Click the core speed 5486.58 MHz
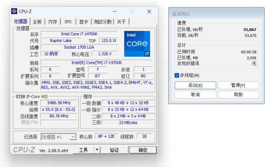The width and height of the screenshot is (275, 167). pyautogui.click(x=59, y=103)
